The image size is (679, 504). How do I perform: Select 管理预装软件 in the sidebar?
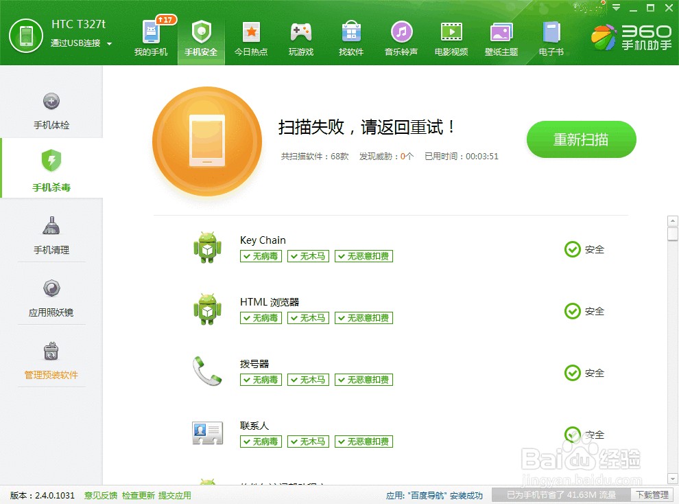click(51, 360)
